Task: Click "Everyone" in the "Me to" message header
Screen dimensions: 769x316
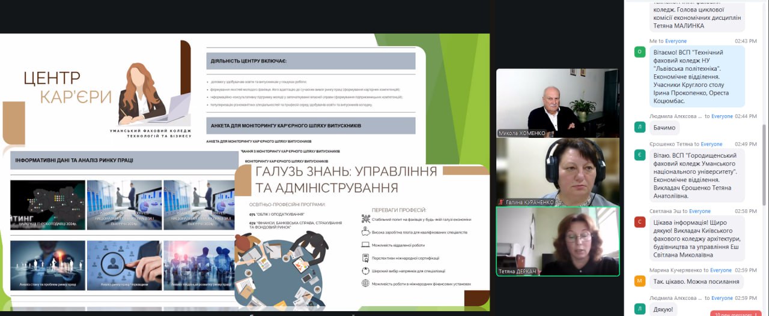Action: (x=676, y=41)
